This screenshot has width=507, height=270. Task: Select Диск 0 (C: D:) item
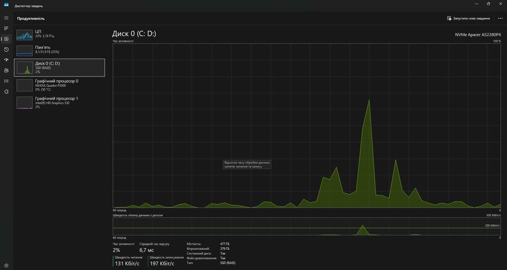pos(59,68)
